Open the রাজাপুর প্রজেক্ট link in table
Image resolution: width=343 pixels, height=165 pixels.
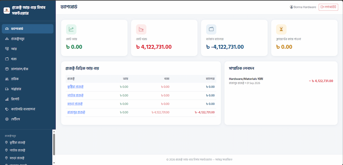point(76,112)
